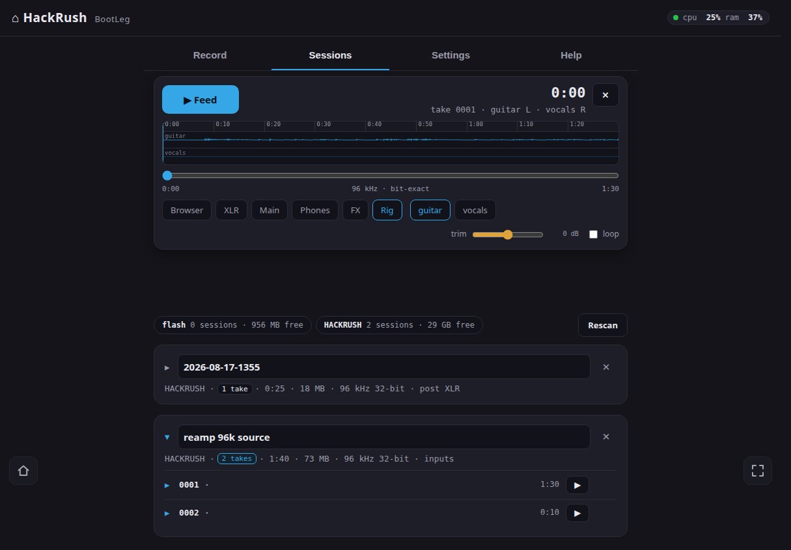Select the Phones output destination
Viewport: 791px width, 550px height.
tap(315, 210)
